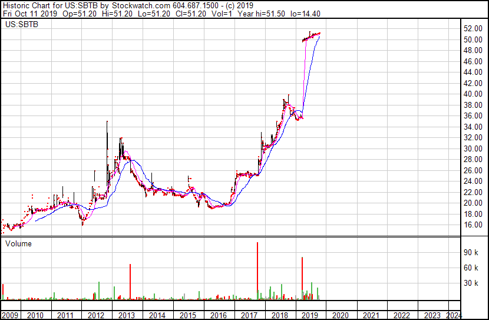Click the 'lo=14.40' year low value
The height and width of the screenshot is (320, 489).
tap(305, 14)
